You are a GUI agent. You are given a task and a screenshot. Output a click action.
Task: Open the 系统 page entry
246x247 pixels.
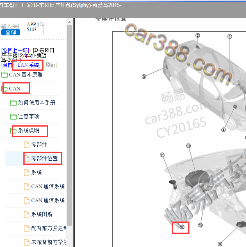(x=36, y=172)
